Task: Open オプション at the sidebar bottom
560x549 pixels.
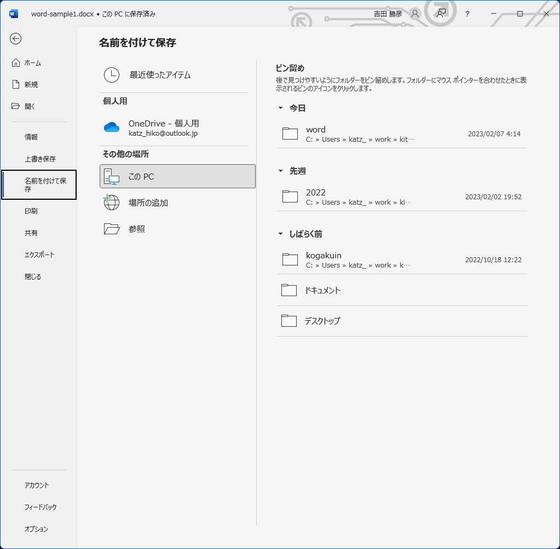Action: pyautogui.click(x=36, y=529)
